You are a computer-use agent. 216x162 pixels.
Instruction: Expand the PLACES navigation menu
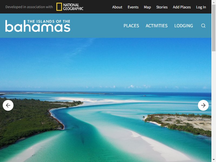[131, 26]
